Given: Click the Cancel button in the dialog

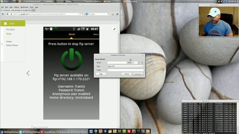Looking at the screenshot, I should click(127, 74).
